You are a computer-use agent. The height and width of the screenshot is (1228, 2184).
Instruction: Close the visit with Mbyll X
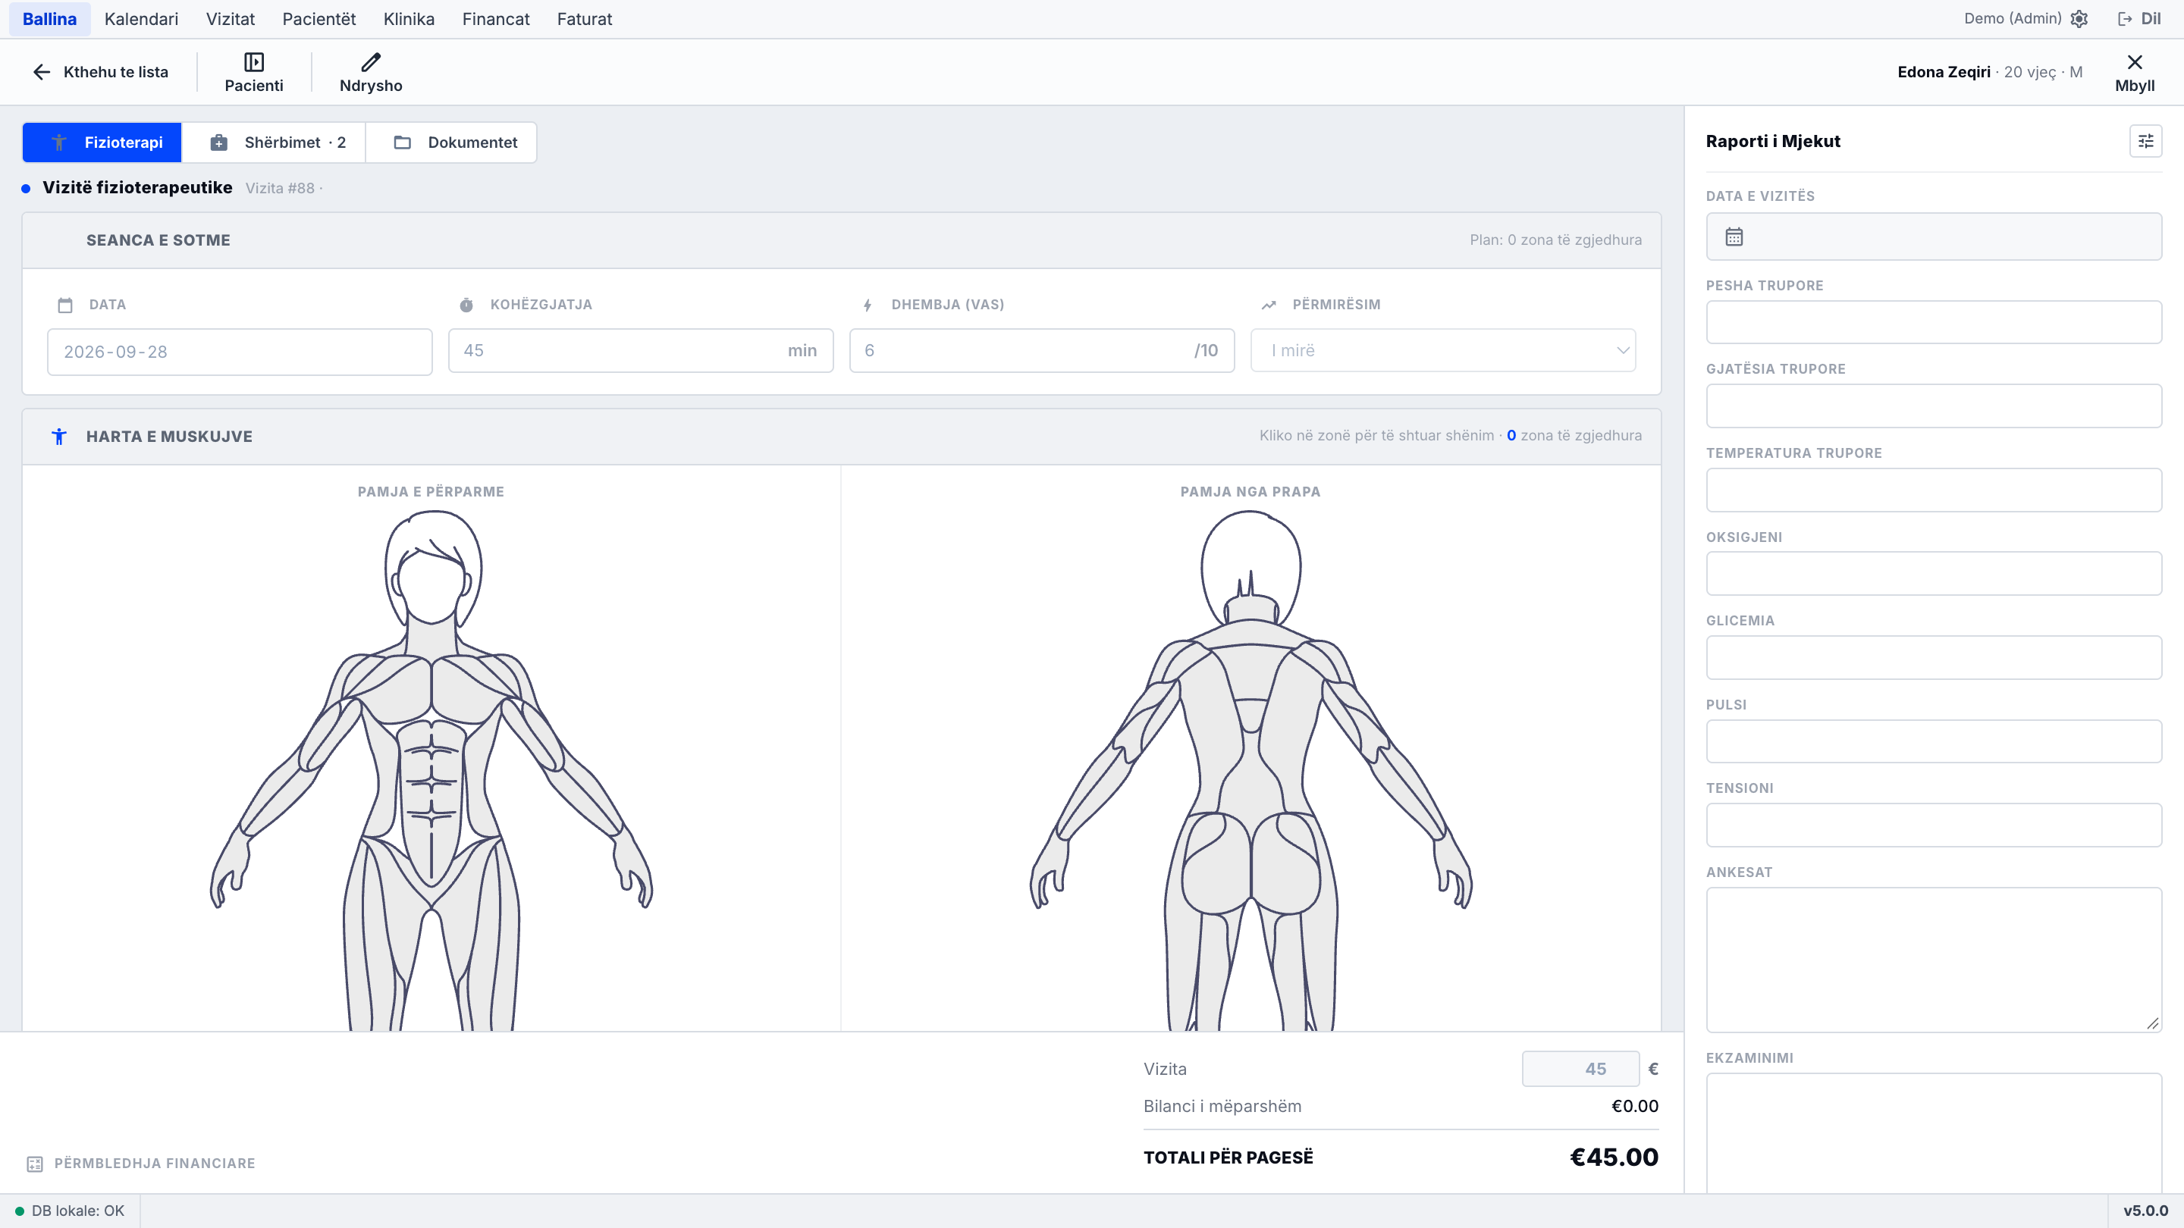click(2134, 62)
